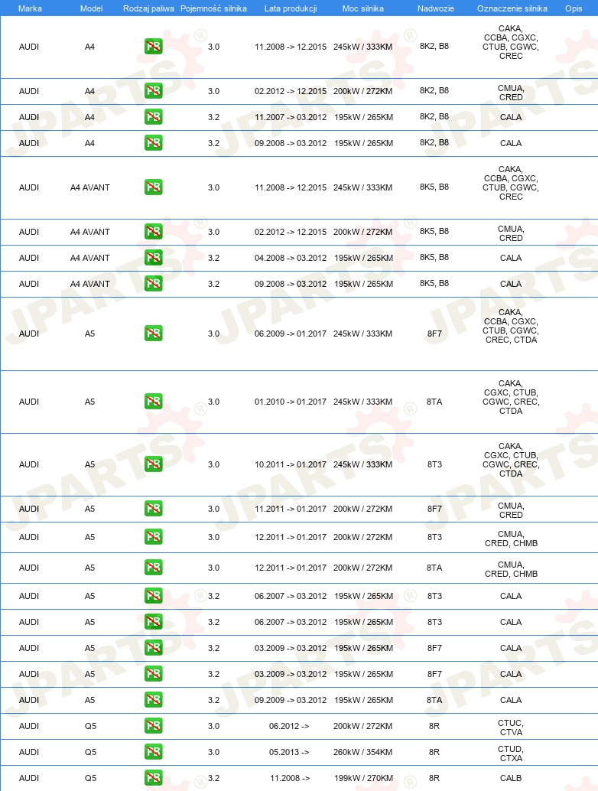The image size is (598, 791).
Task: Click engine codes ending CREC, CTDA in 8F7 row
Action: pyautogui.click(x=512, y=326)
